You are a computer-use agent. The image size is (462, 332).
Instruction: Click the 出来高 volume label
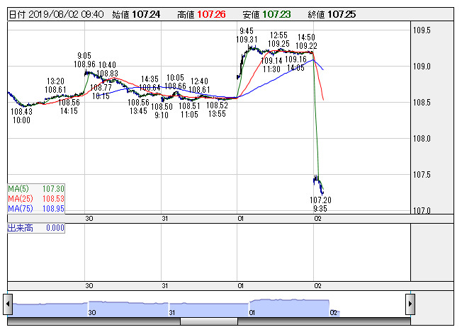(x=21, y=228)
